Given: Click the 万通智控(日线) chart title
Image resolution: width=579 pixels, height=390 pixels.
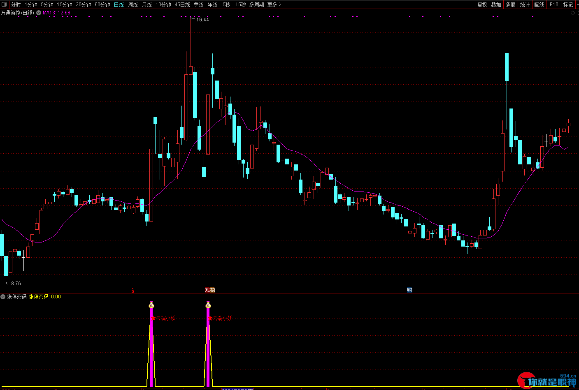Looking at the screenshot, I should pos(17,13).
